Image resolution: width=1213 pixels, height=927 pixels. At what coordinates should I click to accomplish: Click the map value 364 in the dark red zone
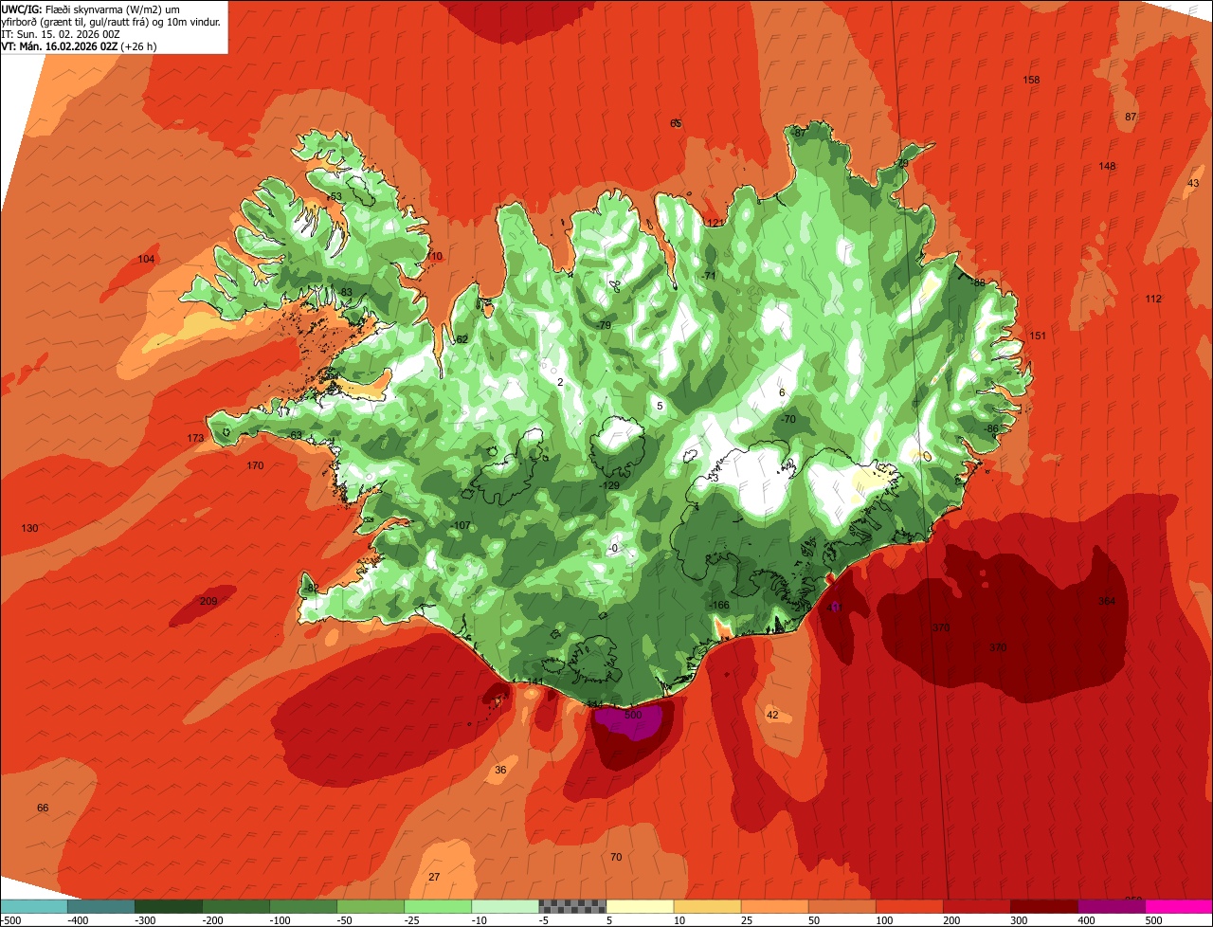pyautogui.click(x=1107, y=601)
